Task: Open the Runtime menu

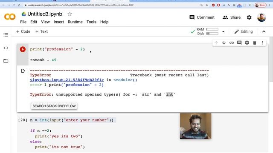Action: tap(75, 22)
